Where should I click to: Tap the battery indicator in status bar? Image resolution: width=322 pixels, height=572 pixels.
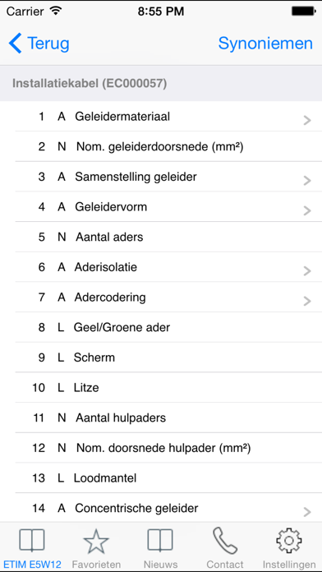pyautogui.click(x=302, y=12)
